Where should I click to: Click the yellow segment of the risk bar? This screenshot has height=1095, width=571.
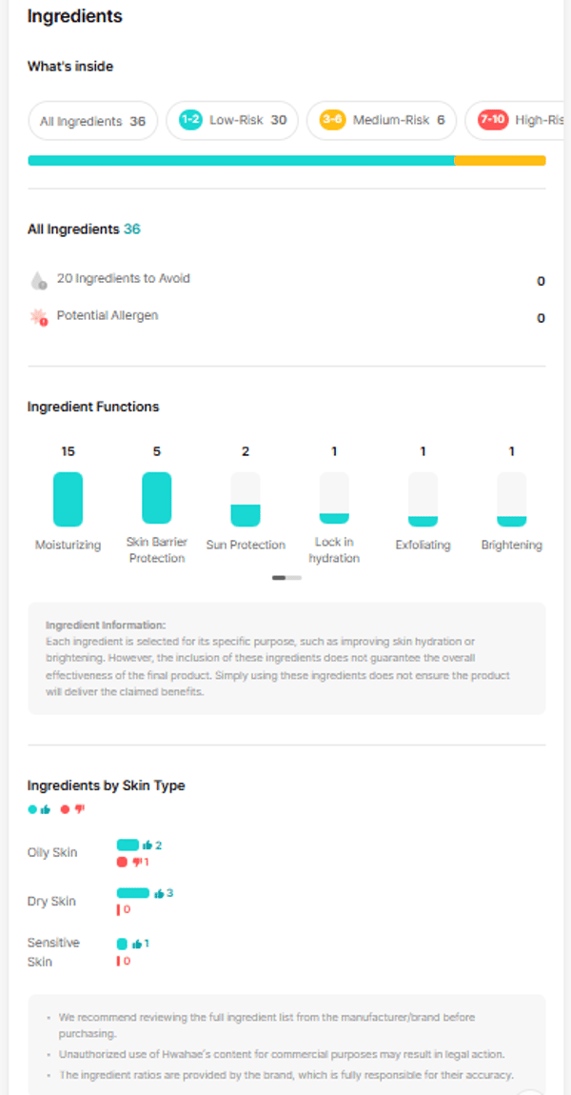500,161
